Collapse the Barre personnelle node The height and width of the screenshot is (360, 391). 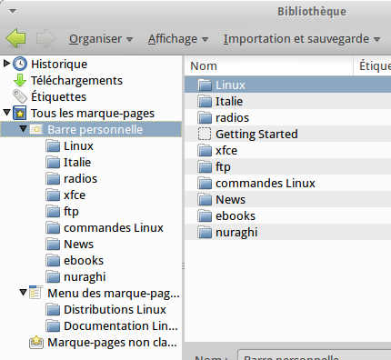(x=24, y=129)
